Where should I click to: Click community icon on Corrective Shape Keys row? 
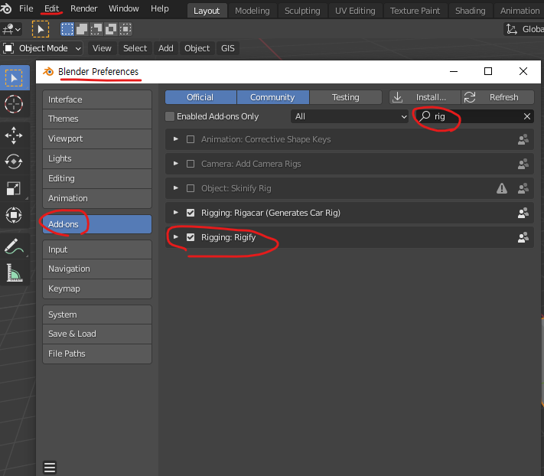pos(523,139)
